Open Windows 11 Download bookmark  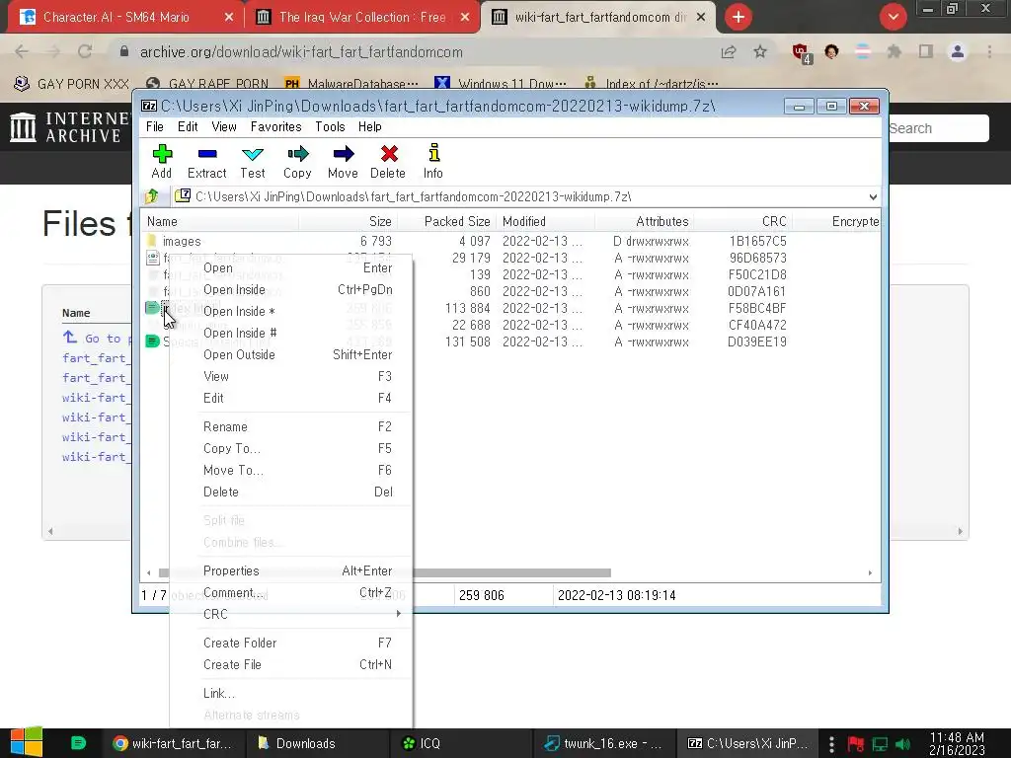point(501,84)
